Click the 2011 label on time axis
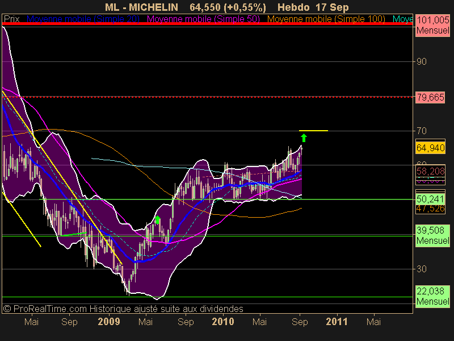Image resolution: width=454 pixels, height=341 pixels. pyautogui.click(x=337, y=322)
